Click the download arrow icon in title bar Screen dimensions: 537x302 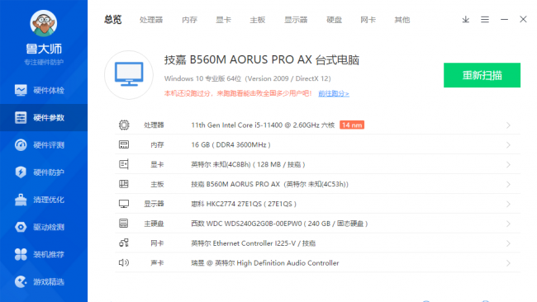coord(465,20)
